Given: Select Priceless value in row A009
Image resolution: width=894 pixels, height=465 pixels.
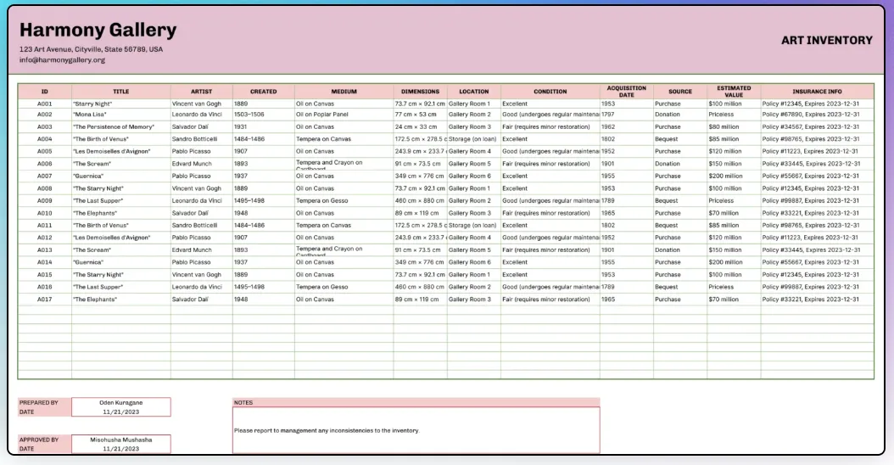Looking at the screenshot, I should pyautogui.click(x=734, y=201).
